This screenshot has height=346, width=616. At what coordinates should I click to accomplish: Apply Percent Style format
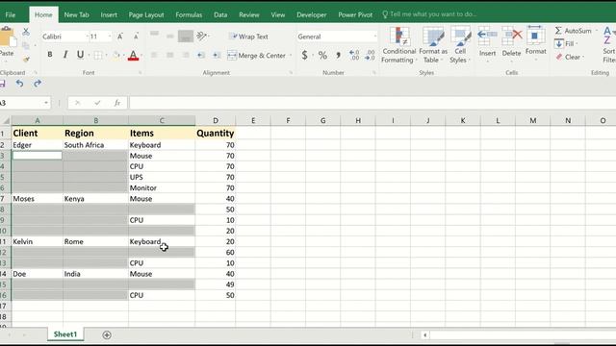(x=322, y=55)
